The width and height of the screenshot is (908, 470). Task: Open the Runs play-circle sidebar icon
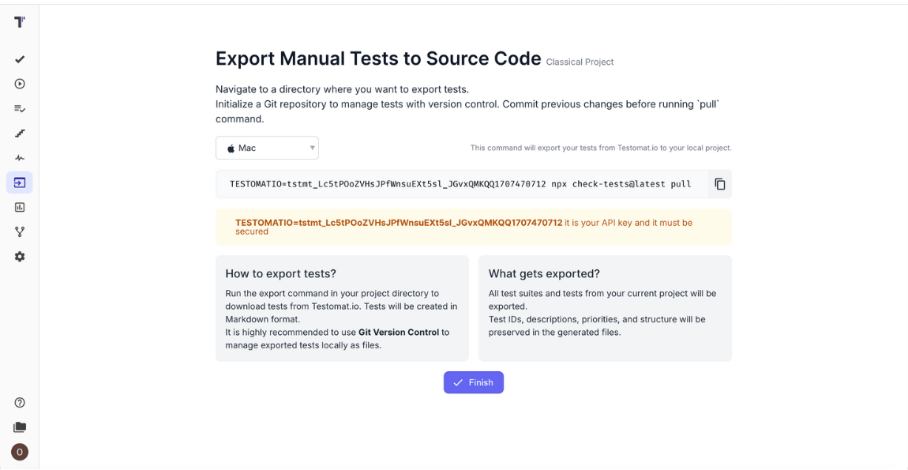20,84
